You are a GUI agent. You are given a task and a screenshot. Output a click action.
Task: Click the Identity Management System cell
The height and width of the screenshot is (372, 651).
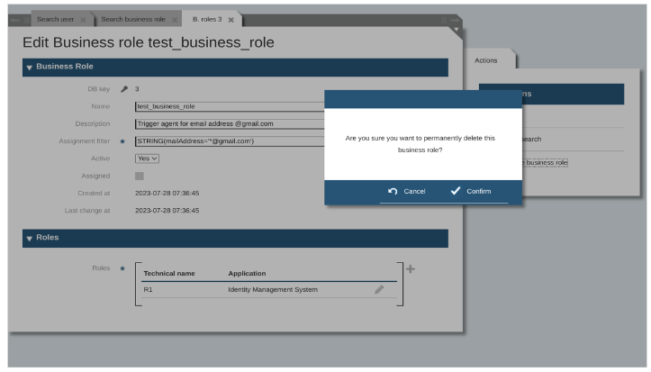273,290
